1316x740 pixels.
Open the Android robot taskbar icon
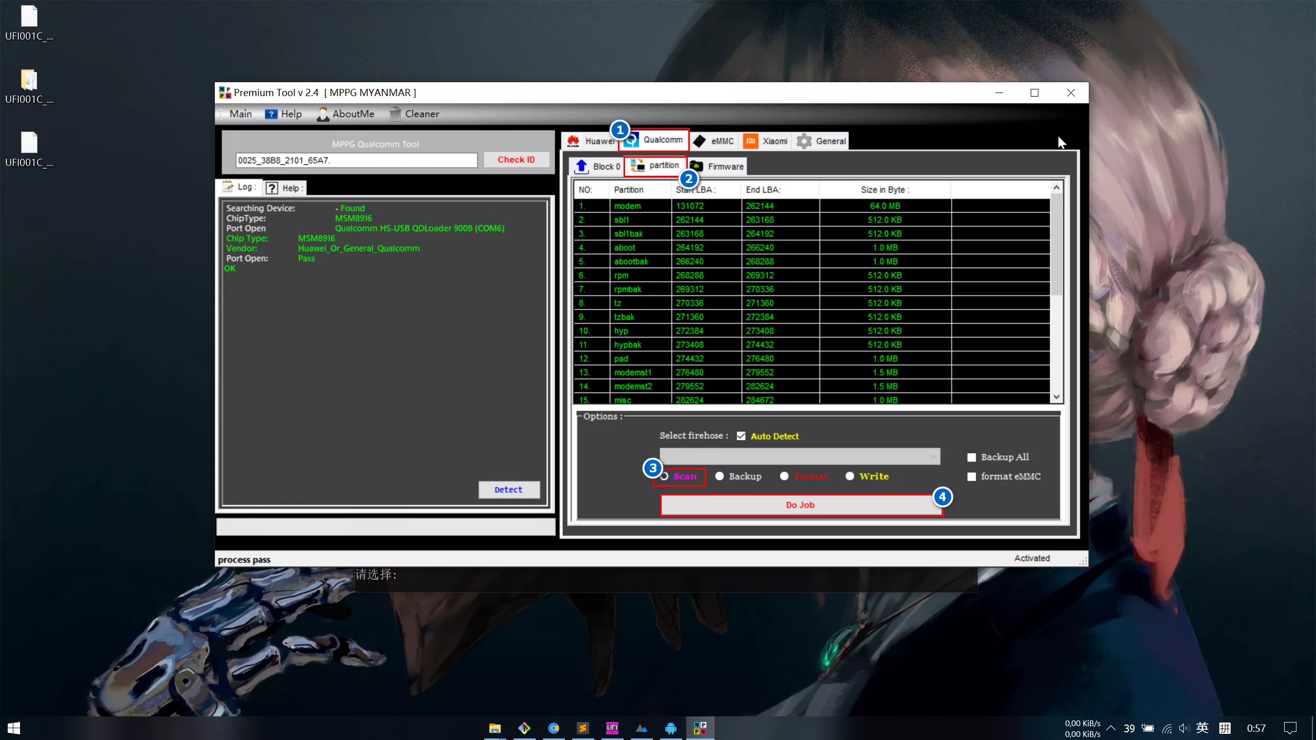pyautogui.click(x=671, y=728)
